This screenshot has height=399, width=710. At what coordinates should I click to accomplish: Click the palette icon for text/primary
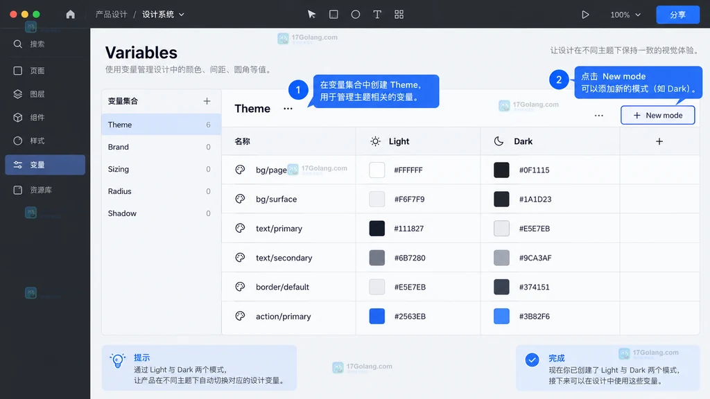pos(240,228)
